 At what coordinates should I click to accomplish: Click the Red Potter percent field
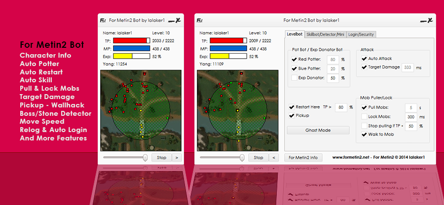(333, 60)
